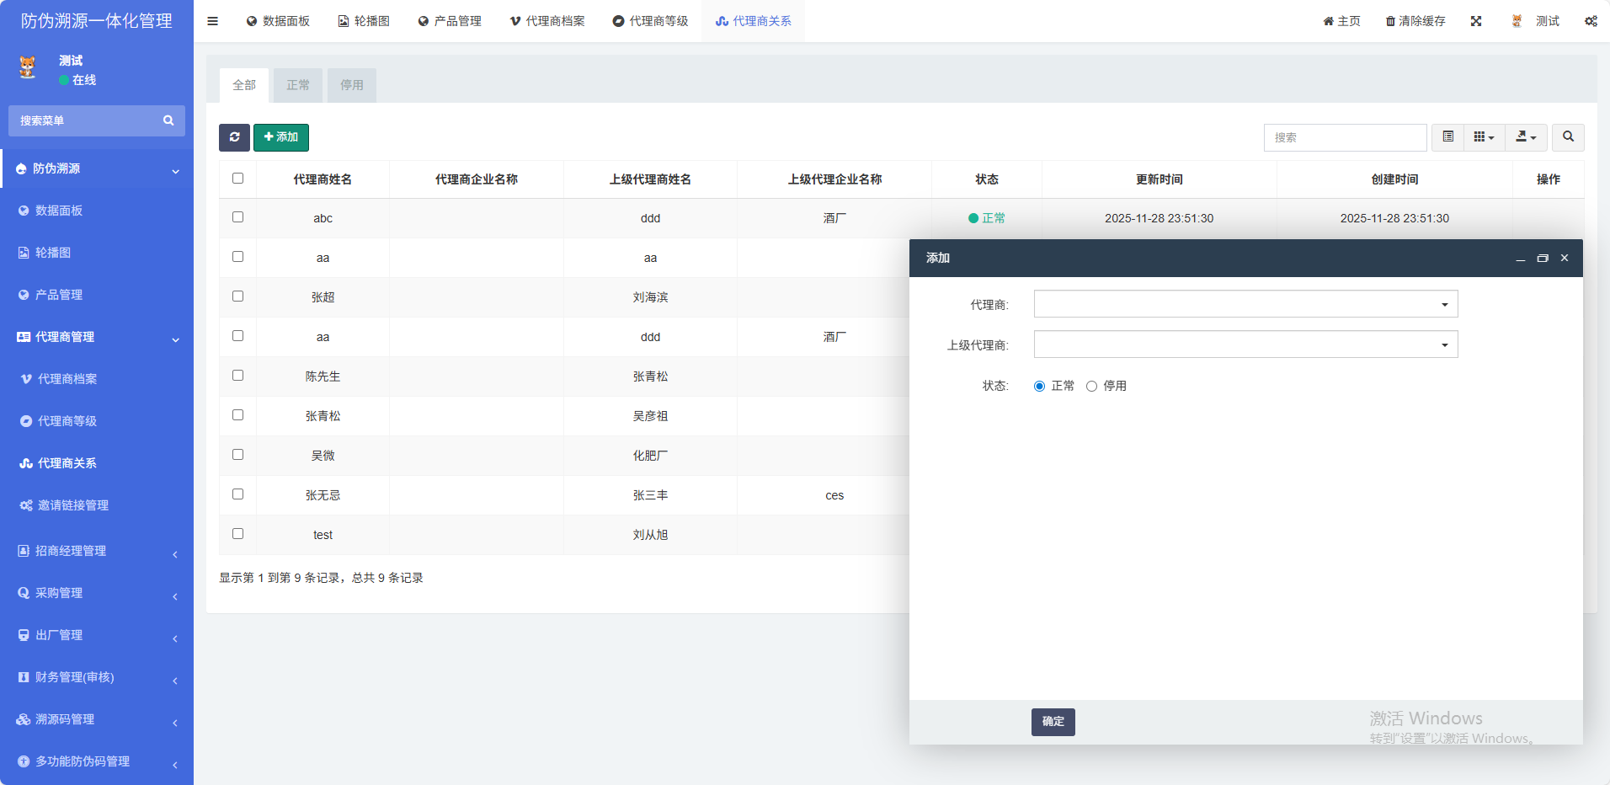Open the 代理商档案 top navigation tab
Image resolution: width=1610 pixels, height=785 pixels.
tap(547, 21)
